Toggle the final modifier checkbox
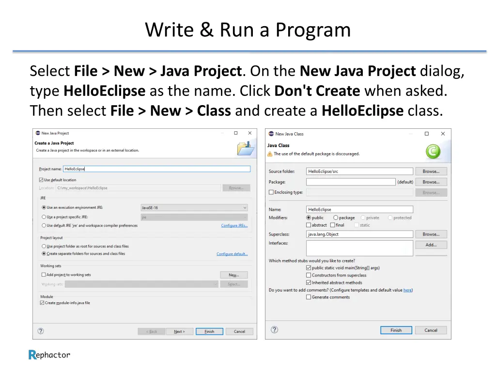Screen dimensions: 496x372 pyautogui.click(x=332, y=225)
